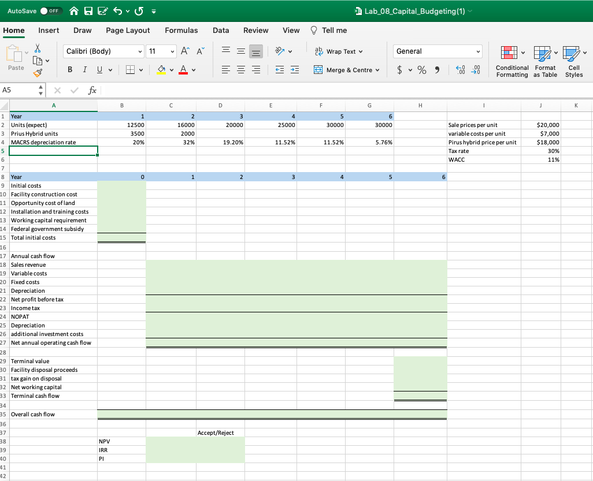Image resolution: width=593 pixels, height=481 pixels.
Task: Expand the Merge & Centre dropdown arrow
Action: 377,70
